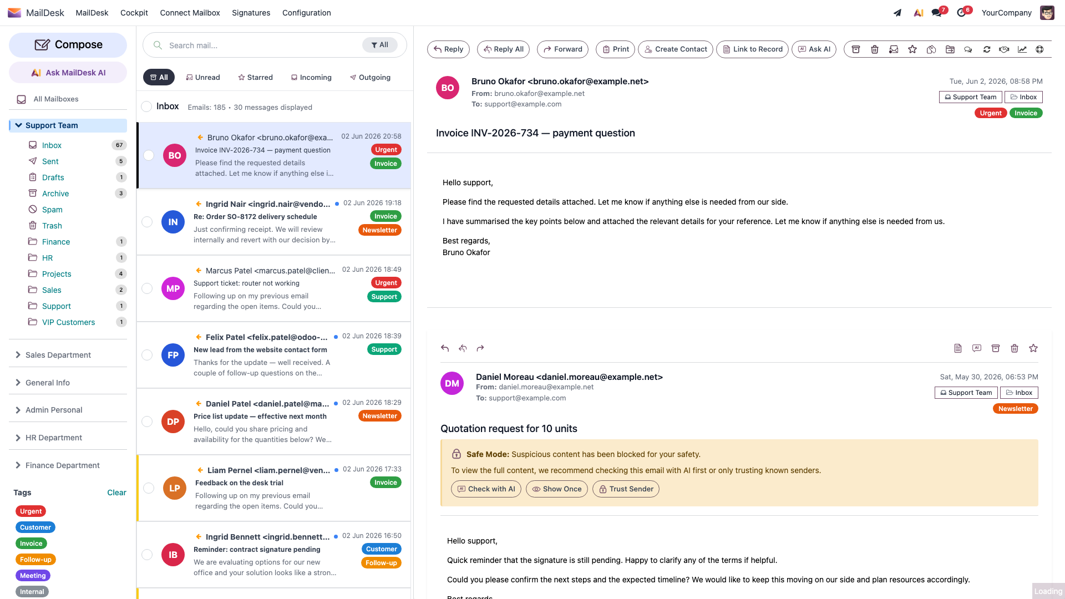Click user avatar in top right corner
The width and height of the screenshot is (1065, 599).
1047,13
